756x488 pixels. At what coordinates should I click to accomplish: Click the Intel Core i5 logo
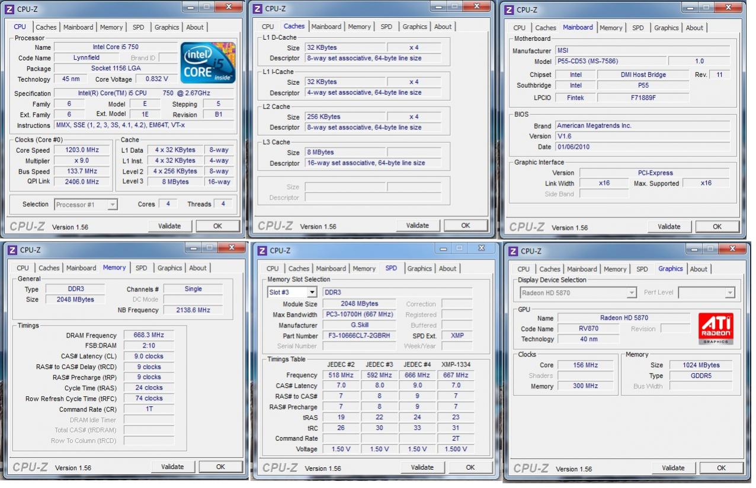[x=208, y=62]
